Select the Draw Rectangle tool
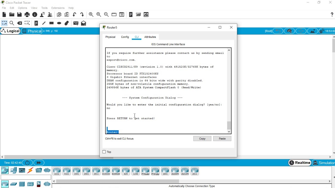The width and height of the screenshot is (335, 188). [x=52, y=23]
